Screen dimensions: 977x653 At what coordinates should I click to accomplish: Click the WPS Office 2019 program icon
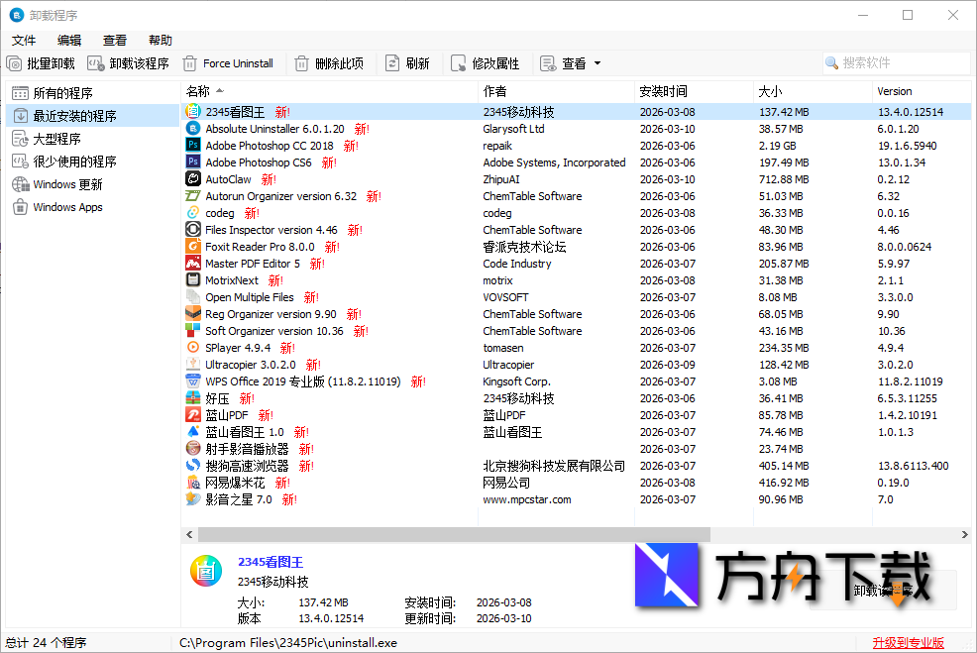(x=192, y=381)
